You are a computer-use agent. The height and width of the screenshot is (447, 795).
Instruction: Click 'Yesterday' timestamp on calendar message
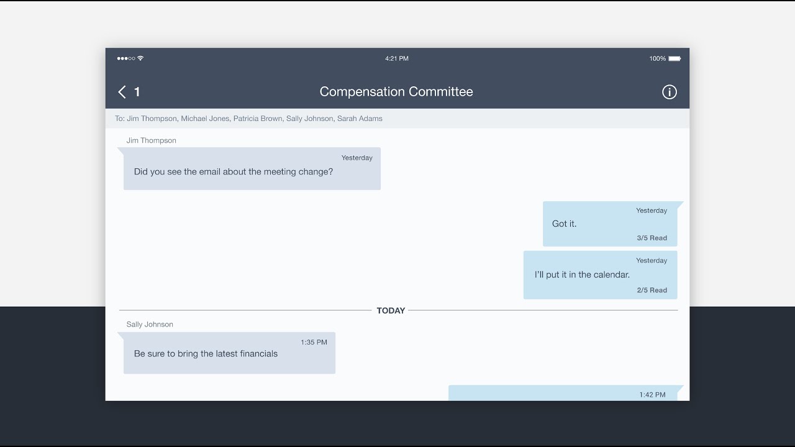point(652,261)
